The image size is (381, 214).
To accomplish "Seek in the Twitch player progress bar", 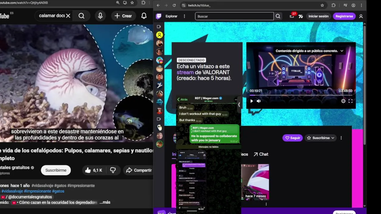I will (301, 95).
